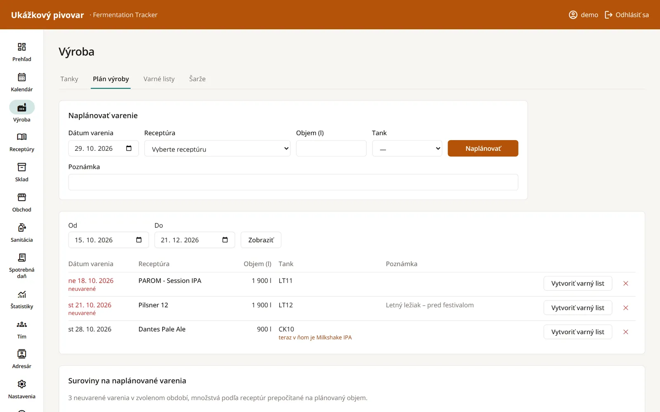Image resolution: width=660 pixels, height=412 pixels.
Task: Open the Tím people icon
Action: tap(22, 324)
